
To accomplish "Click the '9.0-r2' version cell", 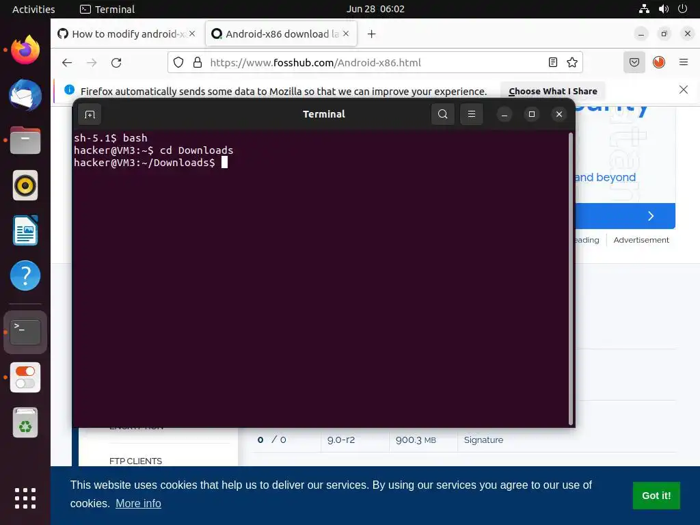I will 341,440.
